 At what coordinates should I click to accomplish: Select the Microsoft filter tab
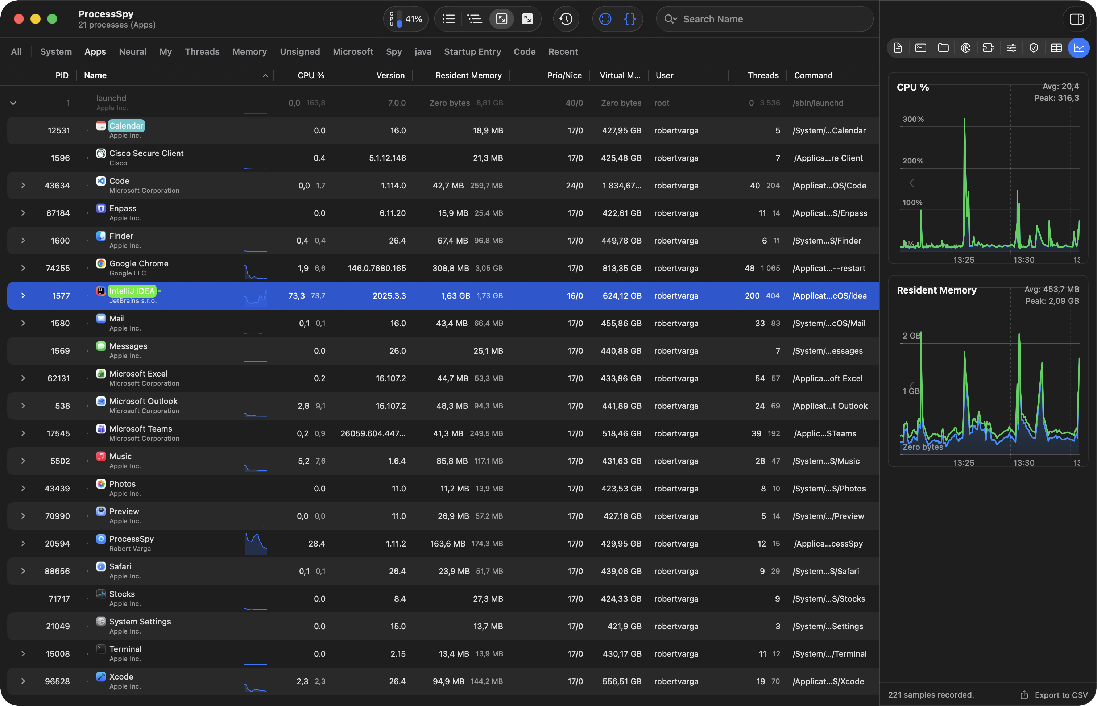pyautogui.click(x=353, y=51)
